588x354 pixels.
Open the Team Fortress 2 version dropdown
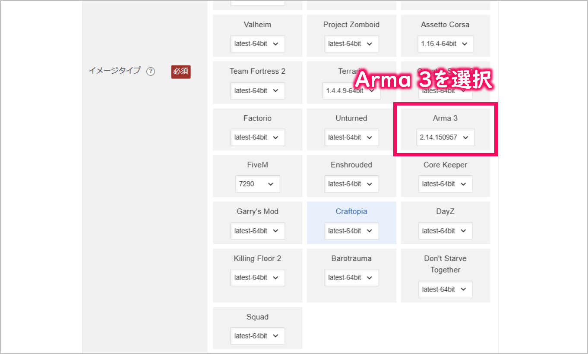pos(257,90)
